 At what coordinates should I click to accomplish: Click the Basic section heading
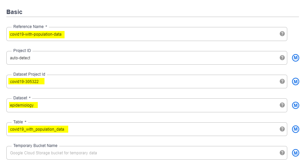(x=14, y=12)
